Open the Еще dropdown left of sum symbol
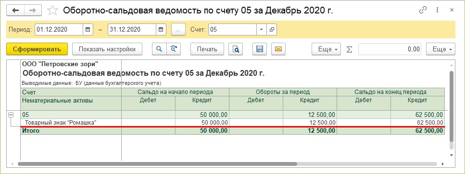This screenshot has height=174, width=465. (x=326, y=49)
